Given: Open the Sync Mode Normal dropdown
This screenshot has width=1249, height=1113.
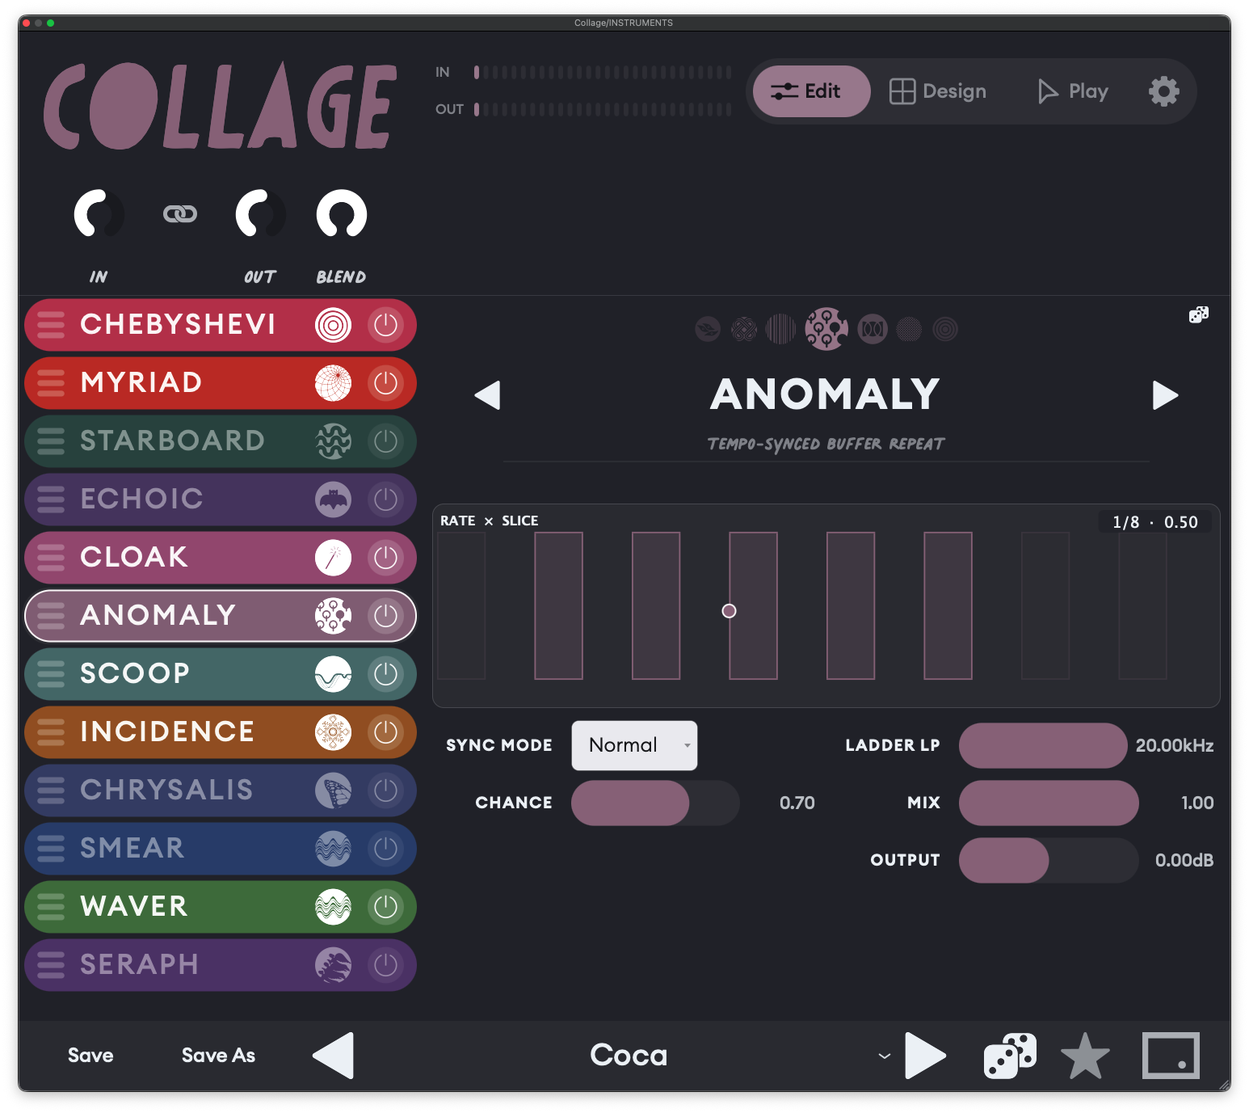Looking at the screenshot, I should [x=634, y=745].
